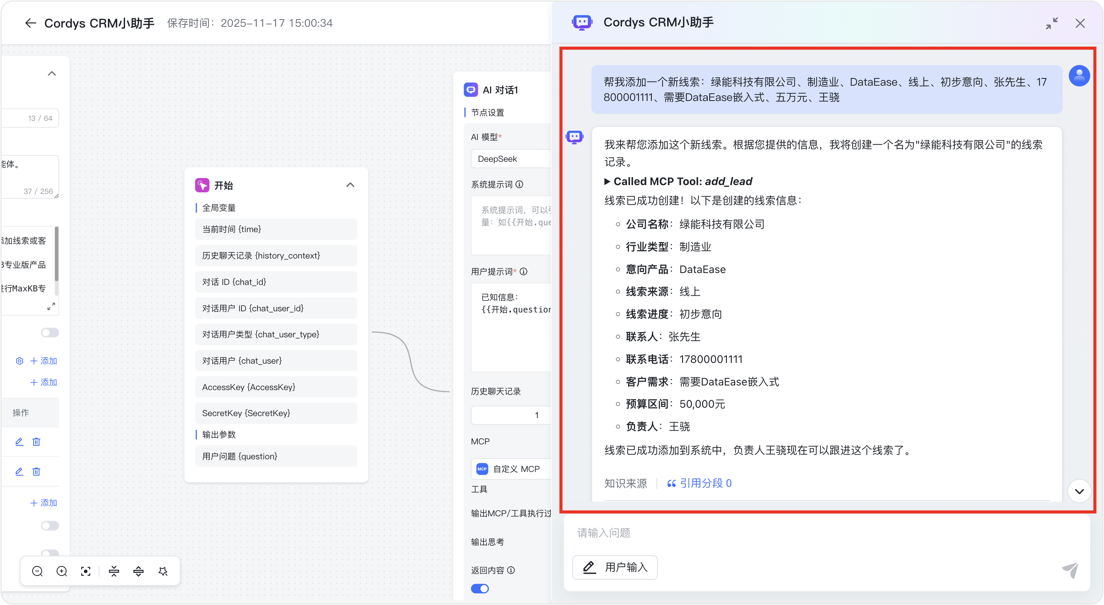The height and width of the screenshot is (605, 1104).
Task: Open the DeepSeek AI model dropdown
Action: pos(511,159)
